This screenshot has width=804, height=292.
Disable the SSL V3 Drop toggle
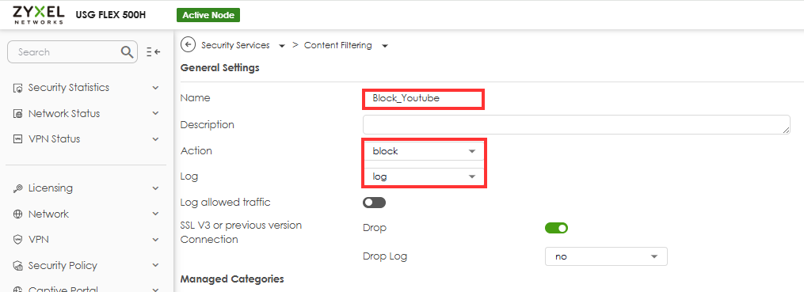click(556, 228)
